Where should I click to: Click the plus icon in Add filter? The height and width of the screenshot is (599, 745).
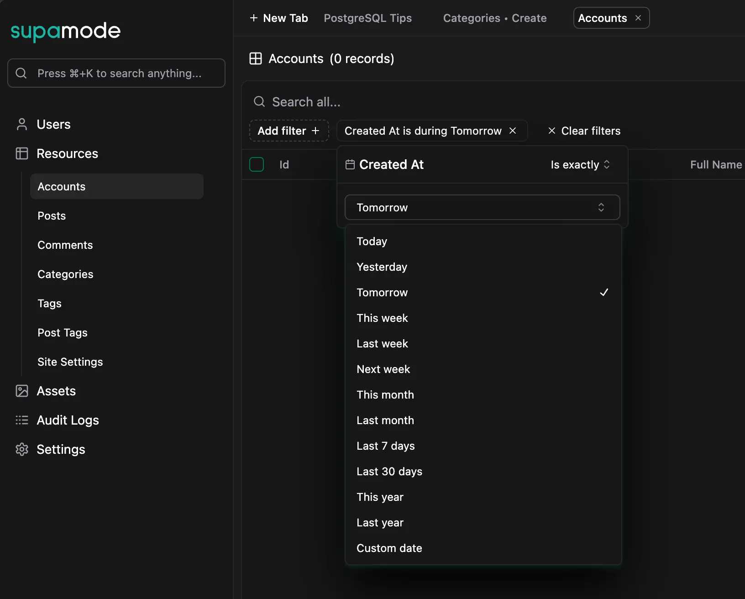(315, 131)
